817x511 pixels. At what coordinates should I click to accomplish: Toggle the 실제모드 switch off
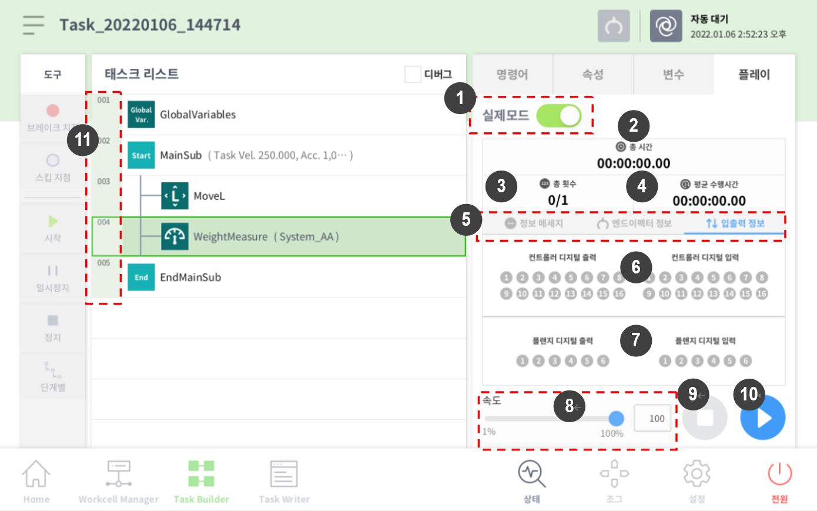(x=558, y=116)
